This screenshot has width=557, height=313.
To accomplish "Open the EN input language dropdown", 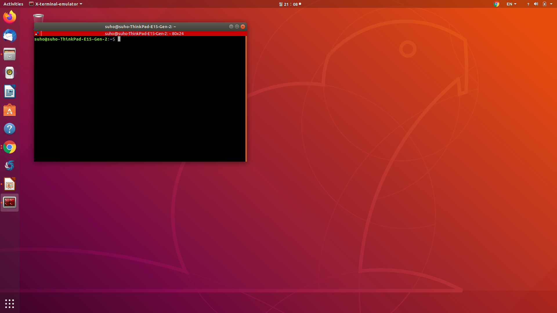I will tap(511, 4).
